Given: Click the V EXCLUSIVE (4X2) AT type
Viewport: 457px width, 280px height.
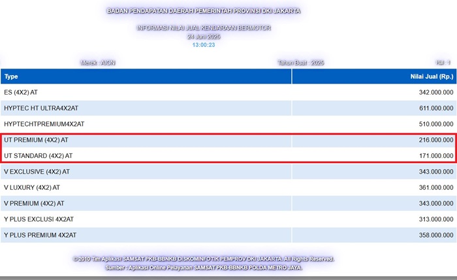Looking at the screenshot, I should click(x=38, y=171).
